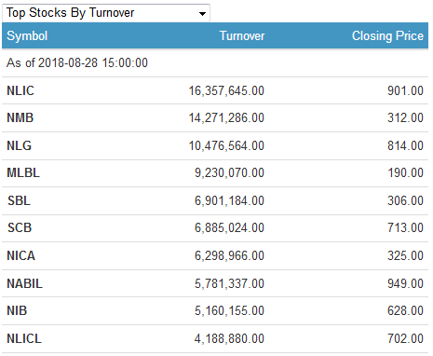Click NLIC turnover value 16,357,645.00
The height and width of the screenshot is (356, 433).
(226, 90)
